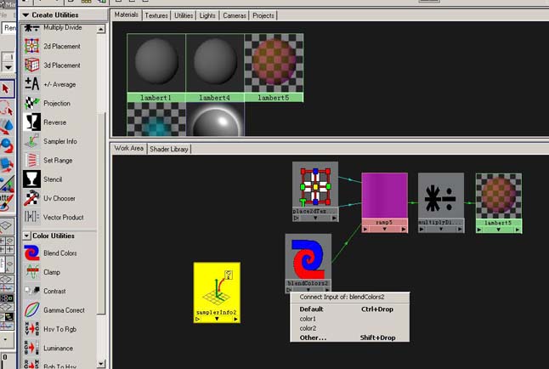This screenshot has height=369, width=549.
Task: Open ramp5 node input connections arrow
Action: point(365,230)
